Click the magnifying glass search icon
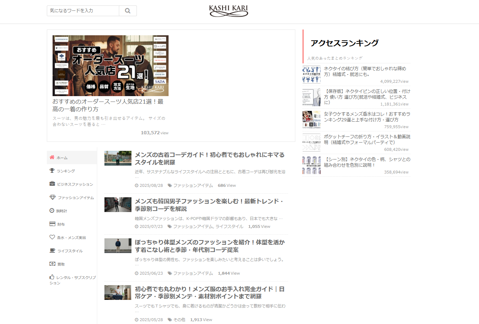Viewport: 479px width, 324px height. 127,10
